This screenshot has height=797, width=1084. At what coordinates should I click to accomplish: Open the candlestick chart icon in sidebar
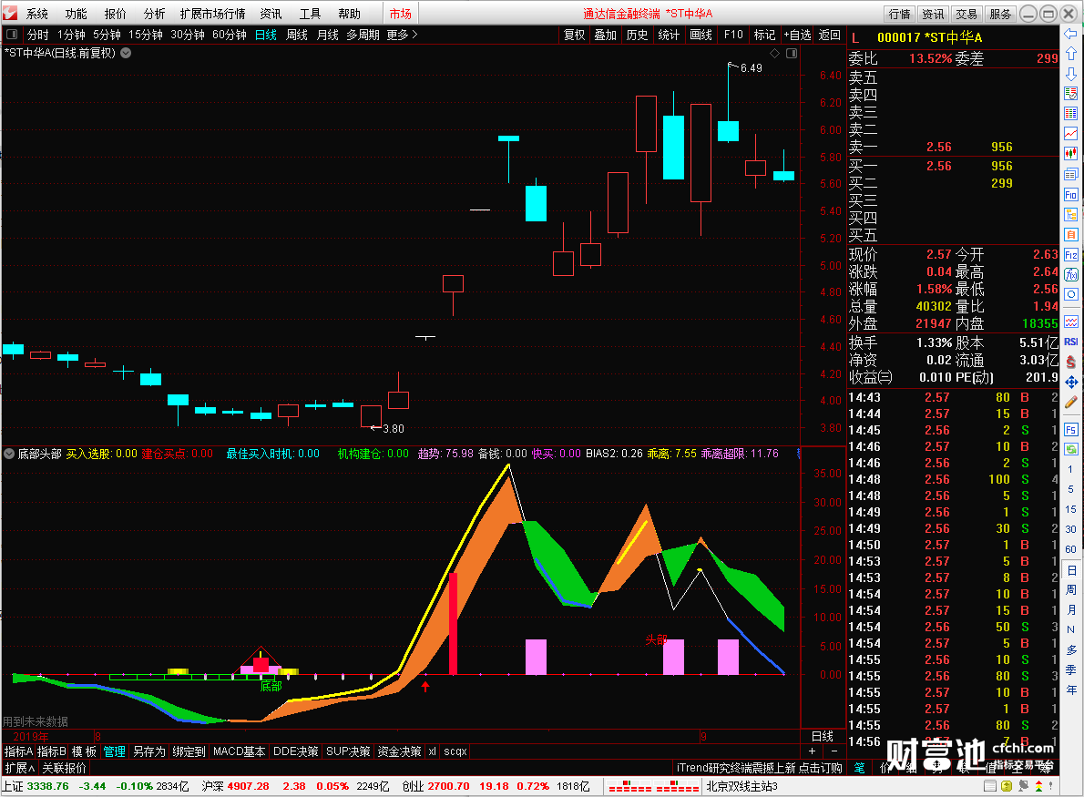pyautogui.click(x=1071, y=153)
